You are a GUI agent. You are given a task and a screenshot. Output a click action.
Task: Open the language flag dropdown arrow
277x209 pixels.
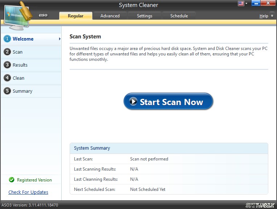[x=246, y=3]
